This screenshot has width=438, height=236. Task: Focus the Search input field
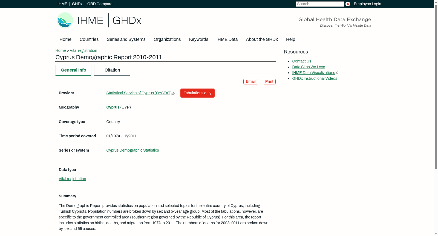pyautogui.click(x=320, y=4)
